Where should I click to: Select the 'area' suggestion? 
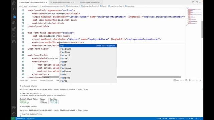coord(88,81)
